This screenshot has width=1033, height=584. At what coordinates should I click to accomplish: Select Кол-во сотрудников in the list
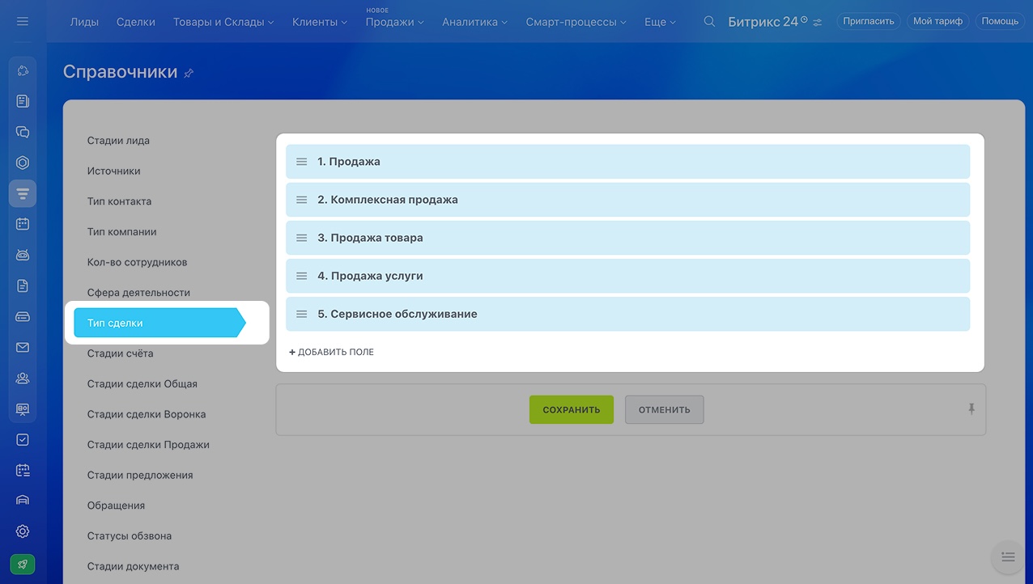click(x=138, y=262)
